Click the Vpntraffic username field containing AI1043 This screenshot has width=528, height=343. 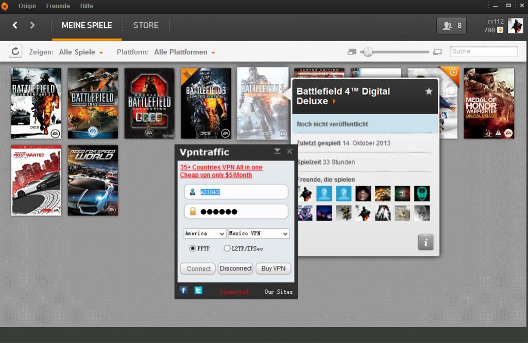236,192
